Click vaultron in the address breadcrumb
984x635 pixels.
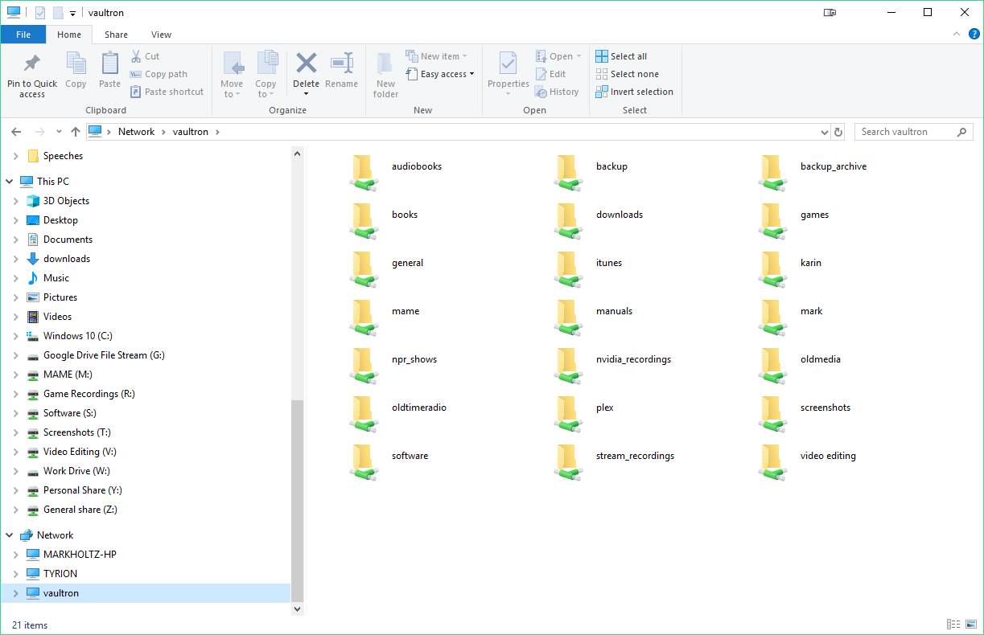click(191, 132)
